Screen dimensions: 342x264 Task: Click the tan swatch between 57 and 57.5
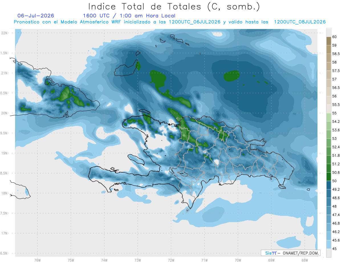click(x=329, y=75)
